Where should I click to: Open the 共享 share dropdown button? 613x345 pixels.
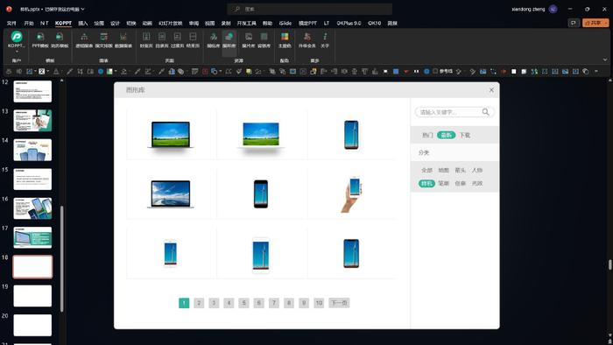click(x=595, y=23)
